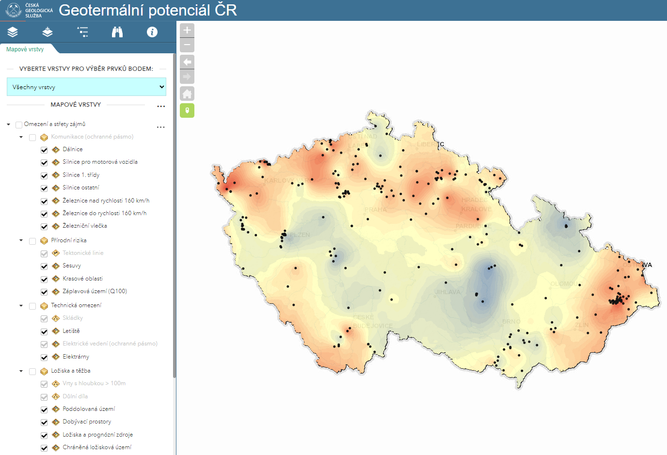Toggle the Sesuvy layer checkbox
Image resolution: width=667 pixels, height=455 pixels.
pos(44,266)
